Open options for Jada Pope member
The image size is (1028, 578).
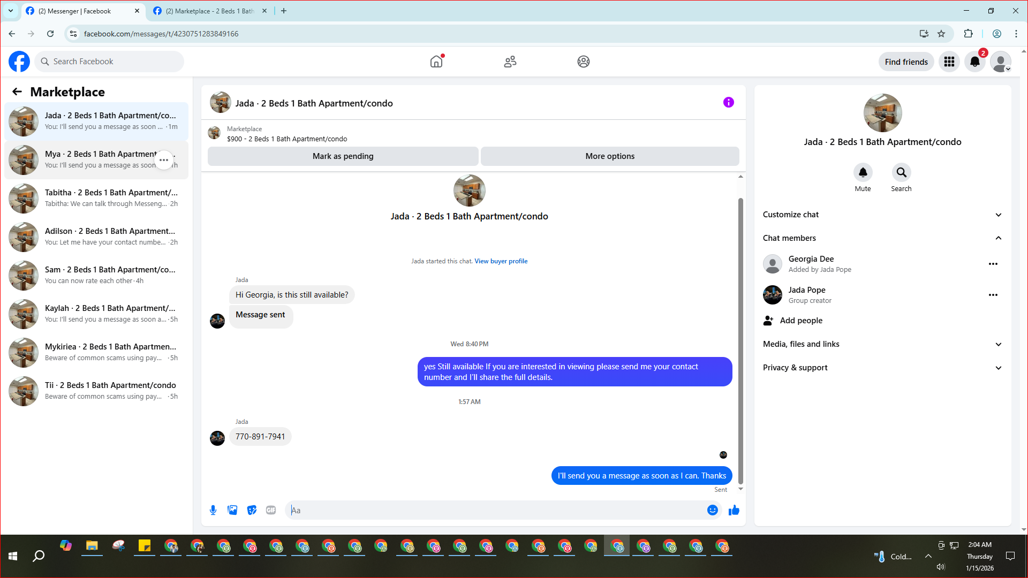point(993,295)
